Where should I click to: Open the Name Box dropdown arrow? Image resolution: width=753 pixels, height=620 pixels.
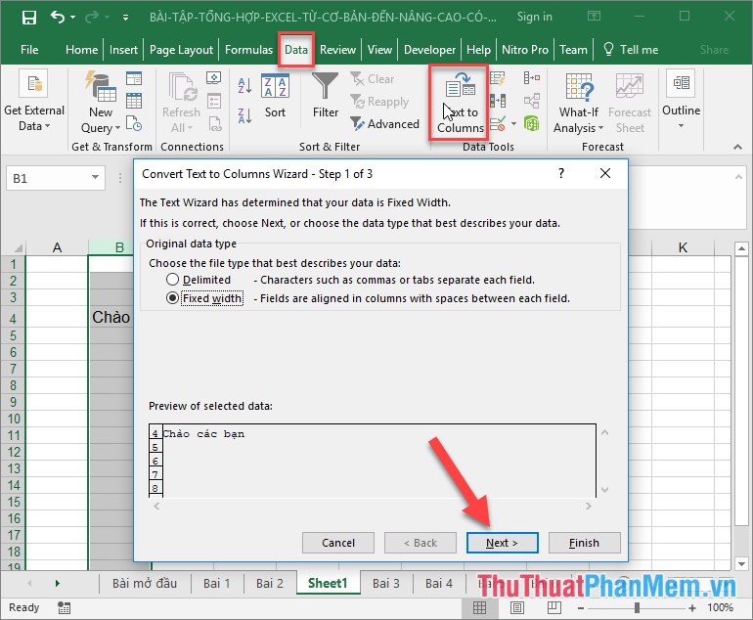point(95,178)
